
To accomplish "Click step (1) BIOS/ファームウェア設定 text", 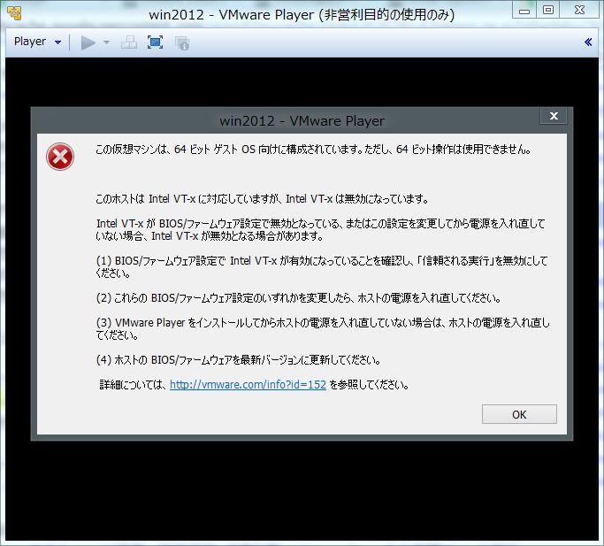I will 321,267.
